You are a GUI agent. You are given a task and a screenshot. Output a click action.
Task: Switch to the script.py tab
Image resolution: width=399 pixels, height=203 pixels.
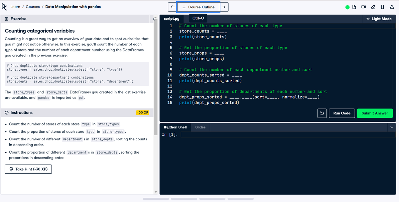click(172, 19)
